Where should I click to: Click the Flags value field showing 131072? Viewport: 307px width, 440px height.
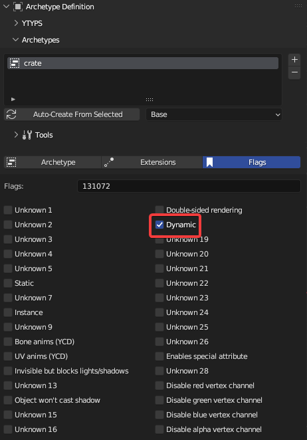(189, 186)
